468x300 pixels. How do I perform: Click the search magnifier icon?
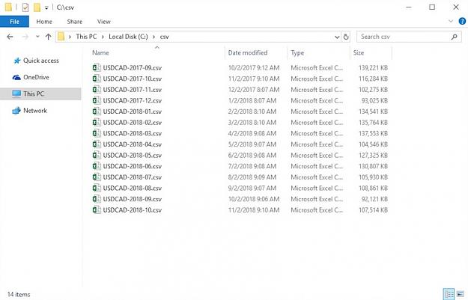(455, 37)
